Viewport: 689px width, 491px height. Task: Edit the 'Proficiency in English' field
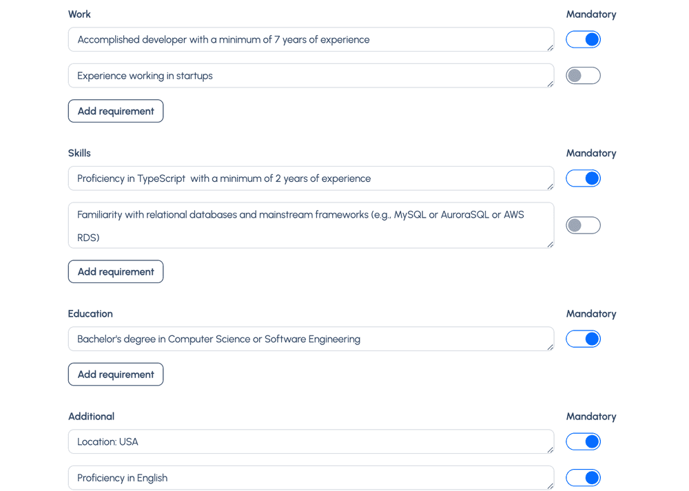point(310,478)
